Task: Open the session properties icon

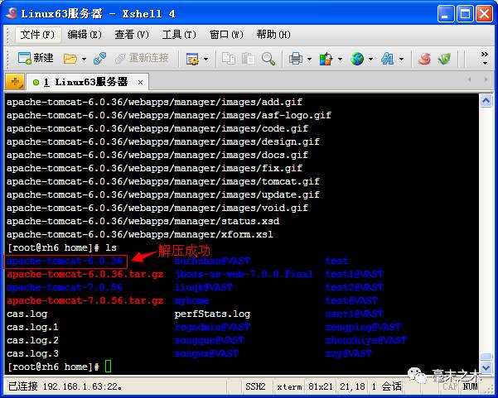Action: (x=192, y=59)
